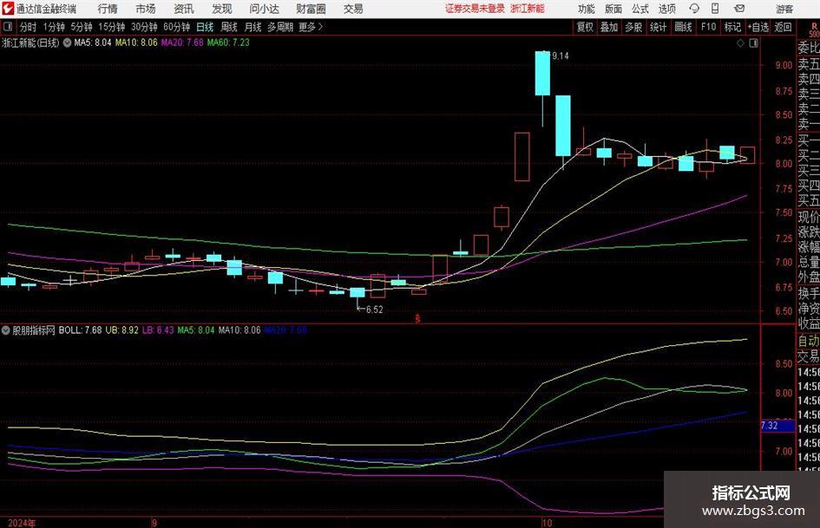Open the 选项 menu
The image size is (820, 528).
[666, 9]
